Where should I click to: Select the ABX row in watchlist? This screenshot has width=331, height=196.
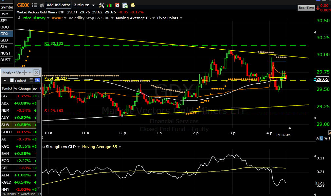19,103
